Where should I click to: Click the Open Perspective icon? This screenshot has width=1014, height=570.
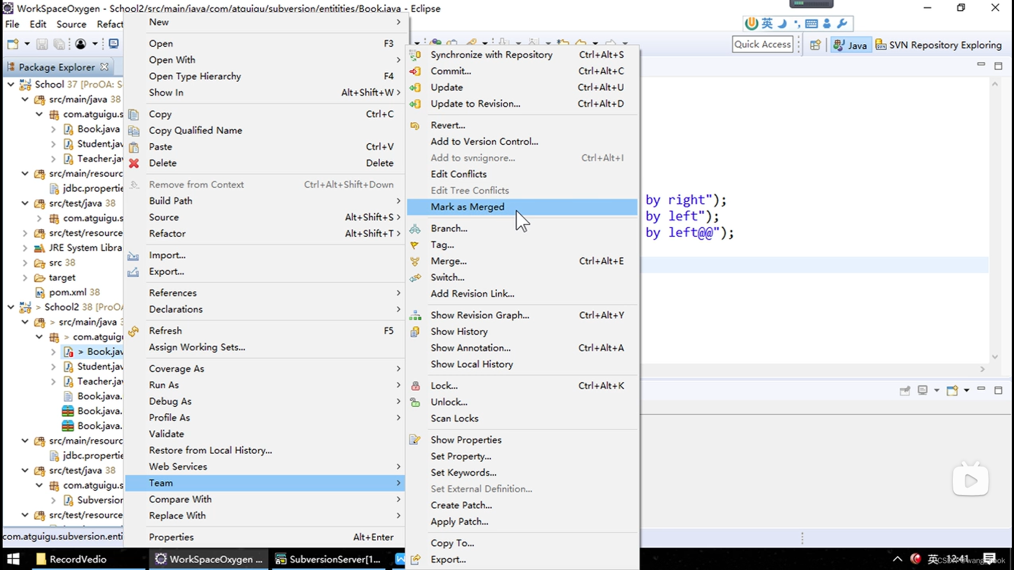click(815, 45)
